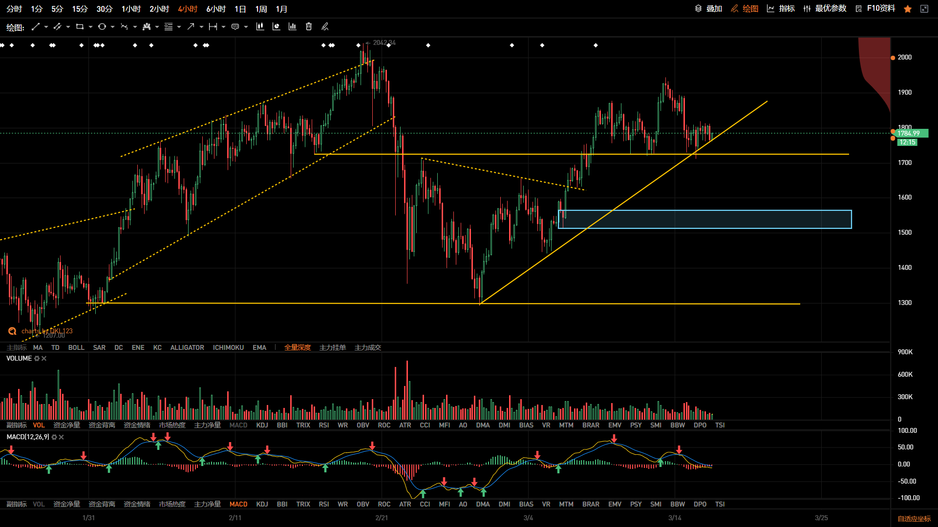Select the arrow drawing tool
Screen dimensions: 938x527
pos(191,27)
